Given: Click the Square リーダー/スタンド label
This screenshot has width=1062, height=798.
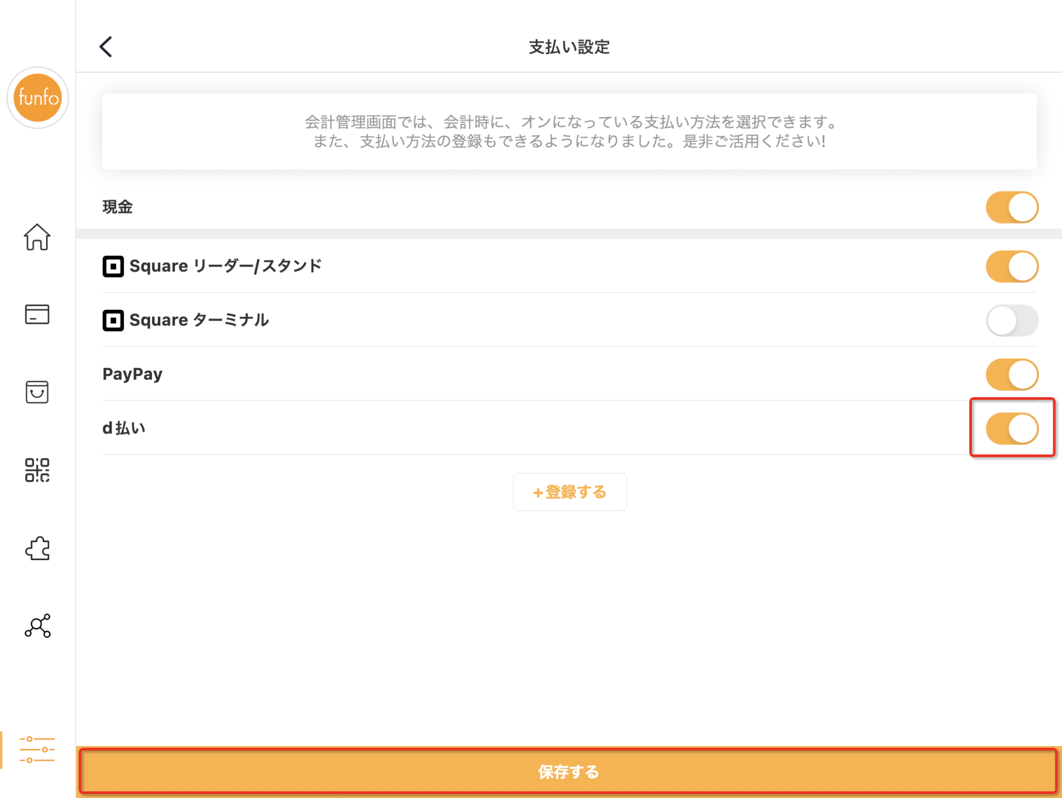Looking at the screenshot, I should pyautogui.click(x=226, y=266).
